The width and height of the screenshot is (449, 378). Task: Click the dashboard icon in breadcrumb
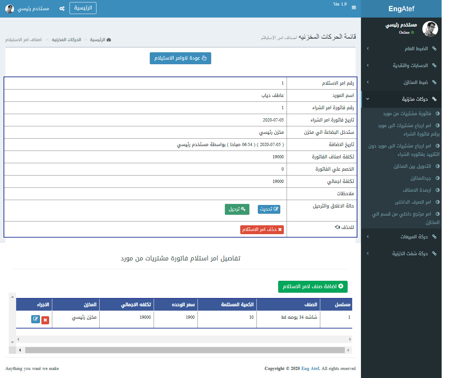pos(109,40)
